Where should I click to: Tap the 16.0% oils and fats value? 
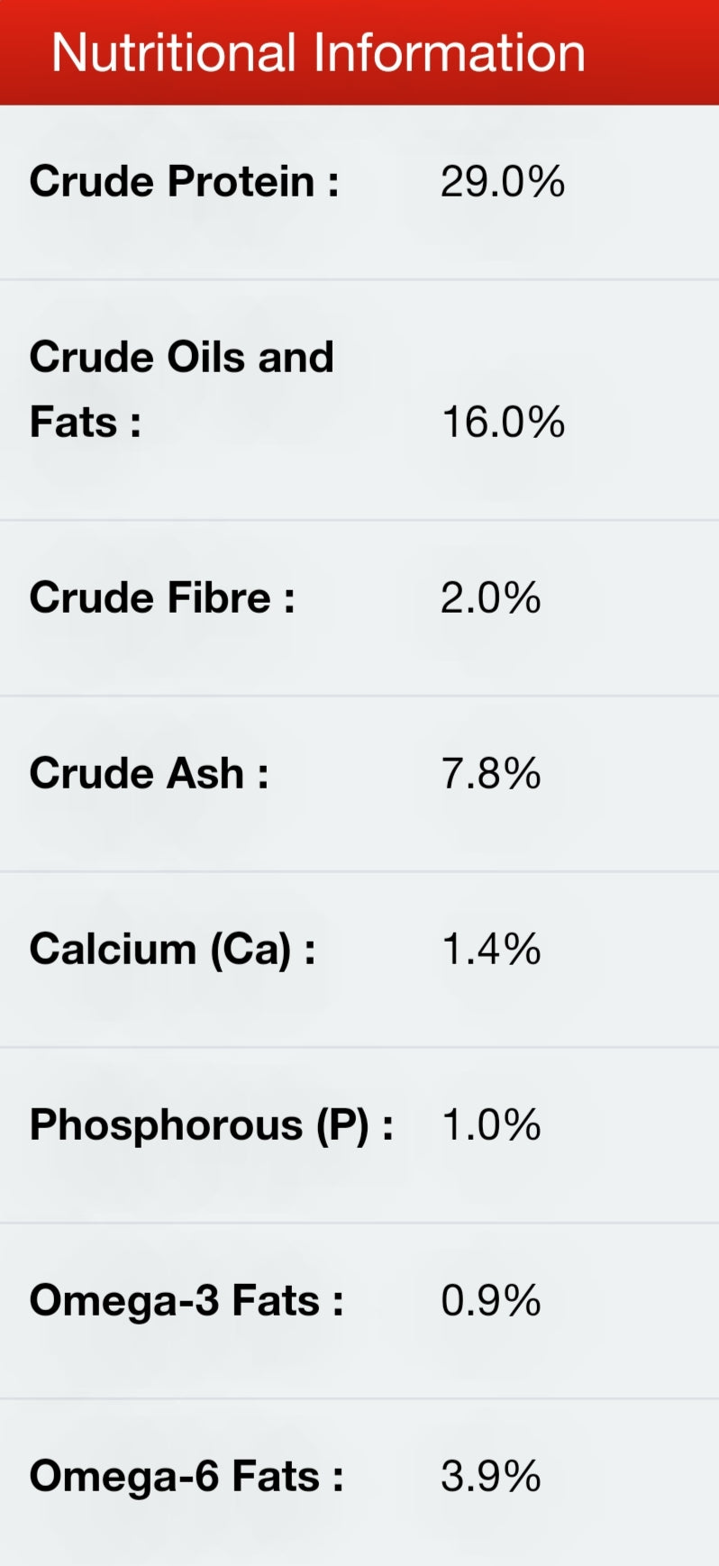point(503,422)
